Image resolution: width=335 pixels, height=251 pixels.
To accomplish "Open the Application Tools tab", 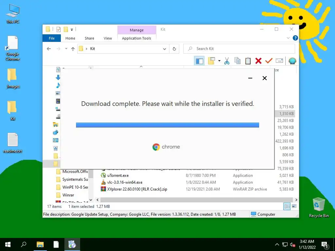I will [136, 38].
